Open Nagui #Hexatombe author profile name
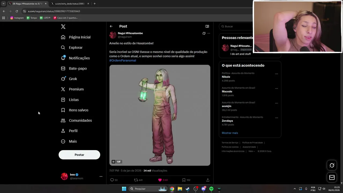 coord(130,33)
